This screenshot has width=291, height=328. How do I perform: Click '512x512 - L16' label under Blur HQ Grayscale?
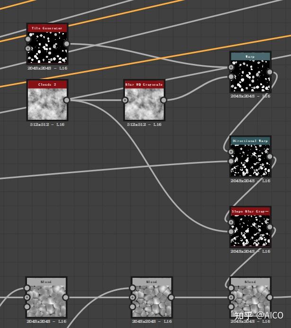coord(144,124)
